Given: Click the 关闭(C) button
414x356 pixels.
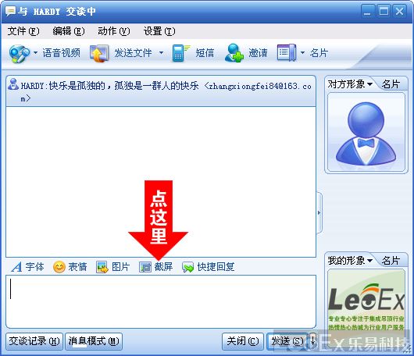Looking at the screenshot, I should point(243,341).
